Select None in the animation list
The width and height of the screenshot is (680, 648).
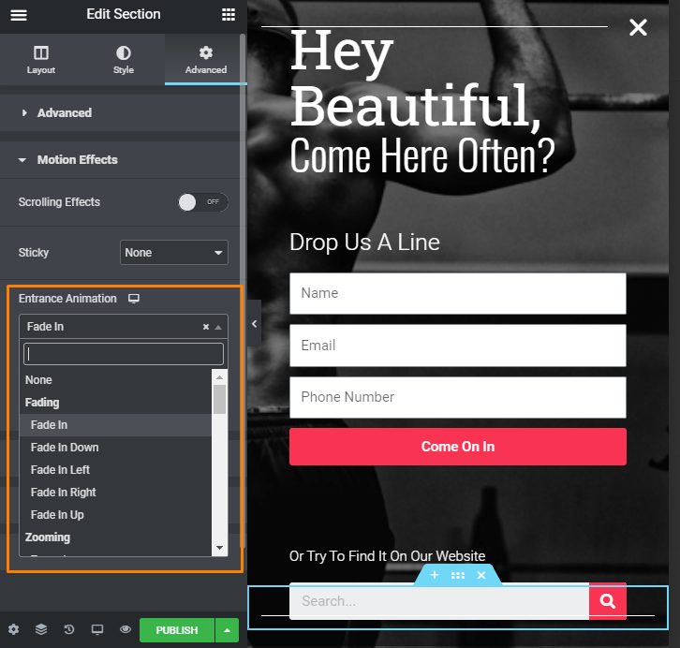click(x=116, y=379)
